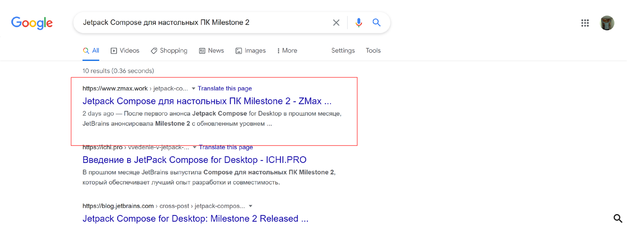Screen dimensions: 627x227
Task: Open the Google apps grid
Action: click(x=585, y=23)
